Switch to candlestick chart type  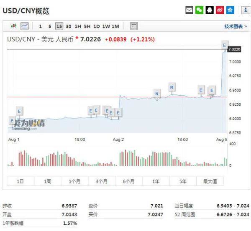point(14,26)
